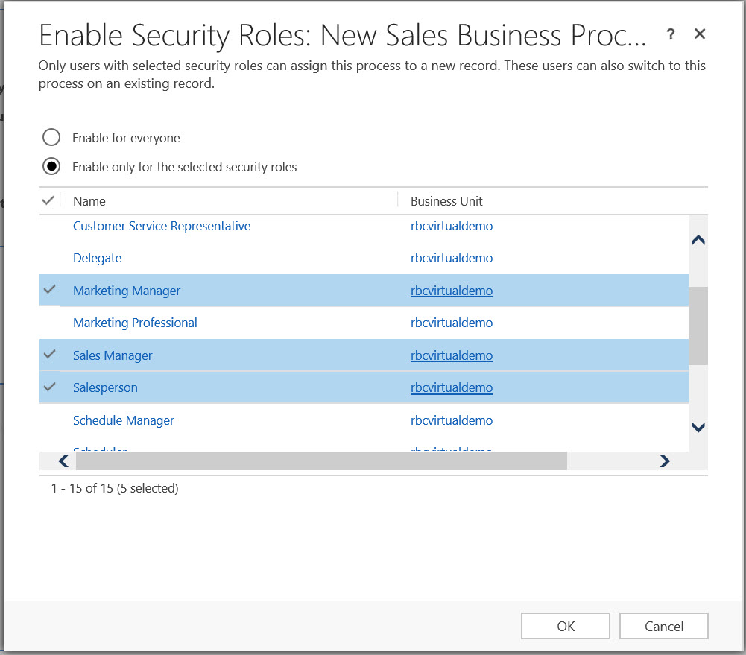Viewport: 746px width, 655px height.
Task: Deselect the Salesperson row checkmark
Action: click(x=50, y=387)
